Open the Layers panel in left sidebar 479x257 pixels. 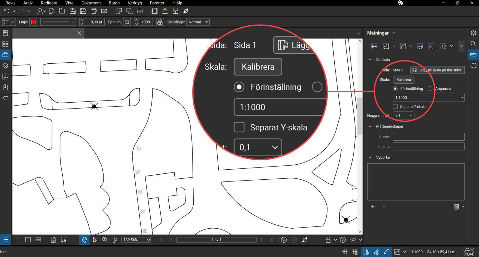[x=5, y=66]
